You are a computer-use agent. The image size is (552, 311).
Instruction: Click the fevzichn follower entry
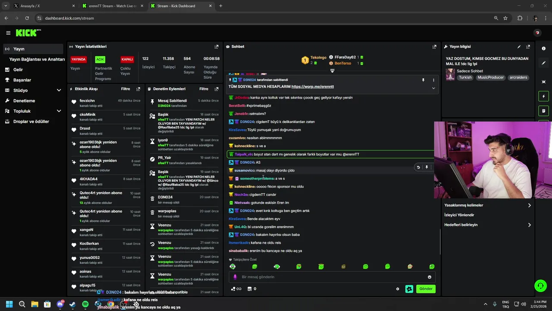pyautogui.click(x=106, y=103)
